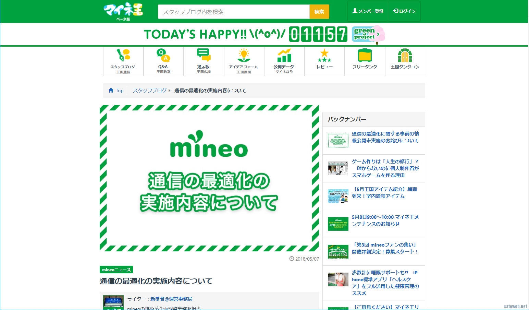Screen dimensions: 529x310
Task: Focus the スタッフブログ内を検索 search field
Action: pyautogui.click(x=234, y=12)
